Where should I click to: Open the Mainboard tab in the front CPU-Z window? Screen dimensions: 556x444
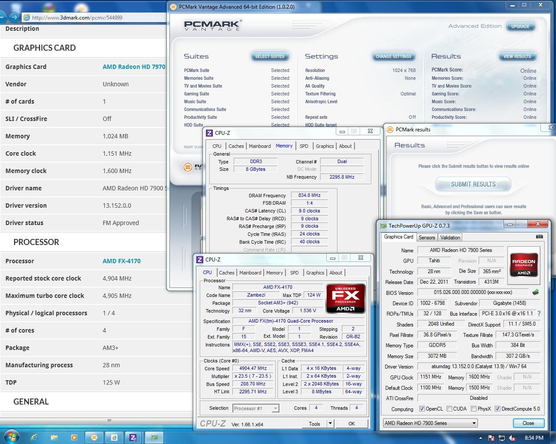click(250, 273)
